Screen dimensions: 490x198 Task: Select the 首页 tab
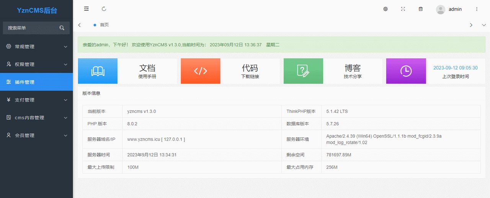(101, 25)
